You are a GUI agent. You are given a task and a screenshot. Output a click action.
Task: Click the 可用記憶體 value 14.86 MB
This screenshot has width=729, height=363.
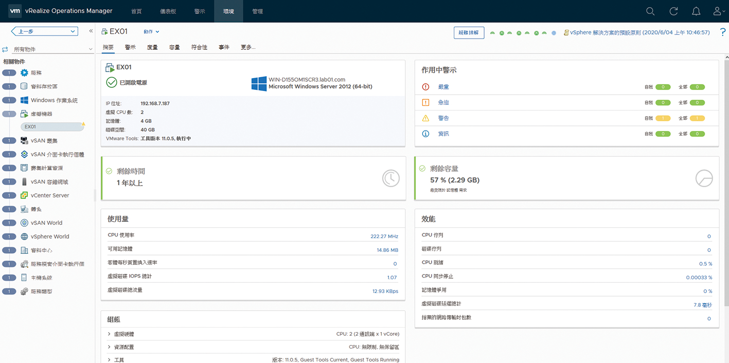(387, 250)
